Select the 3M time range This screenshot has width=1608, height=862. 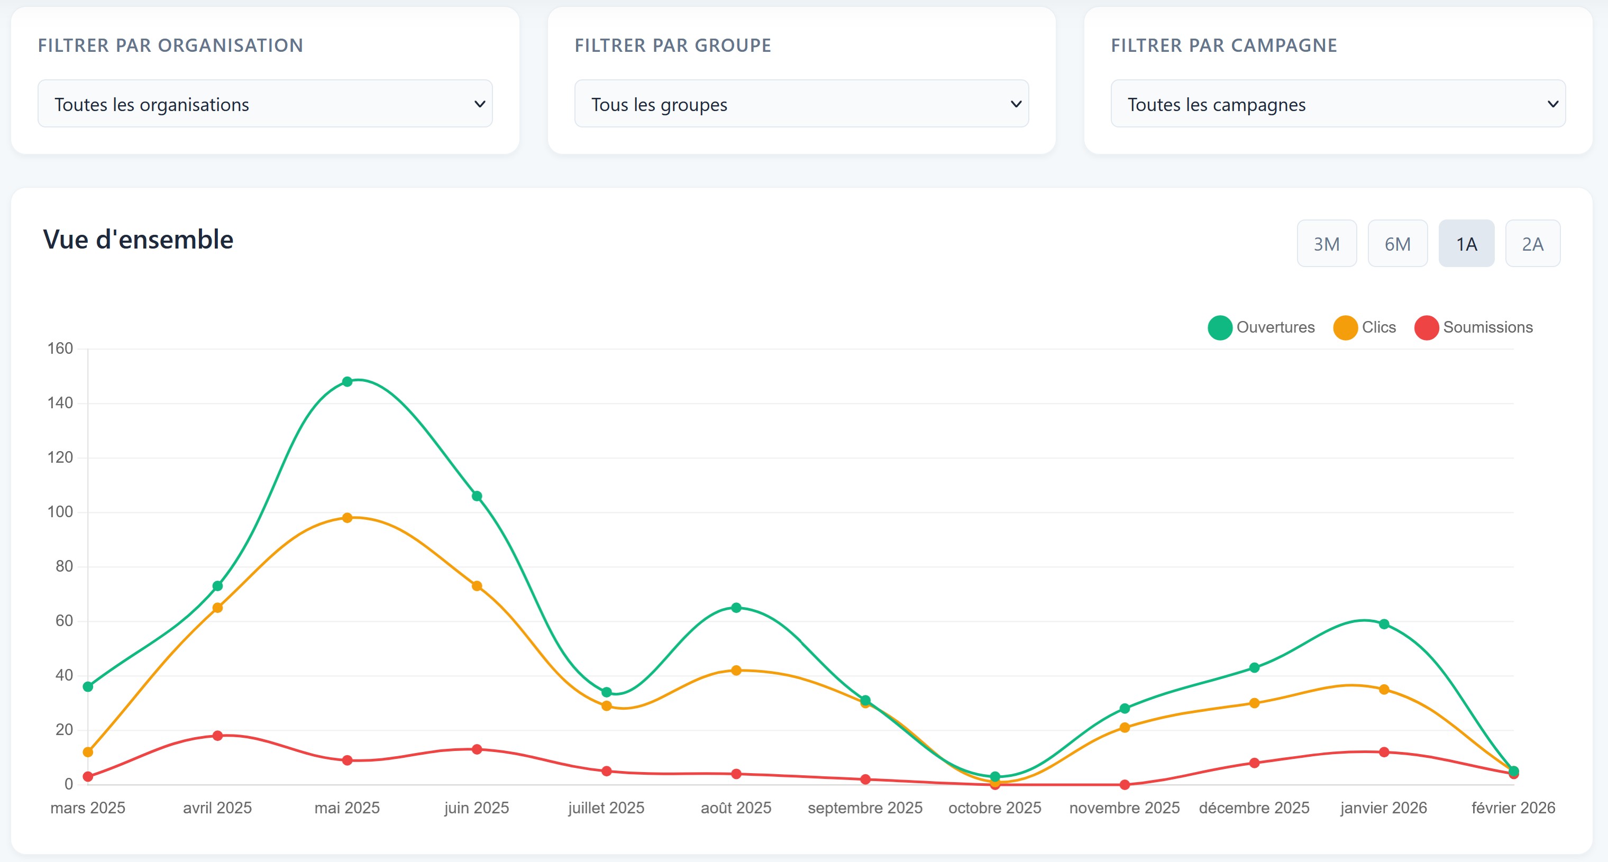(x=1326, y=243)
